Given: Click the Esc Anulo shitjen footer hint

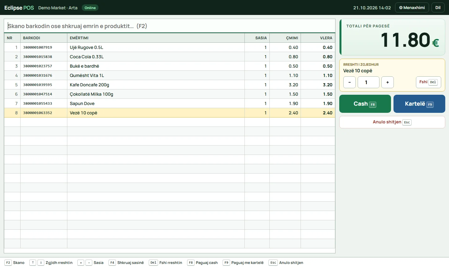Looking at the screenshot, I should coord(286,263).
